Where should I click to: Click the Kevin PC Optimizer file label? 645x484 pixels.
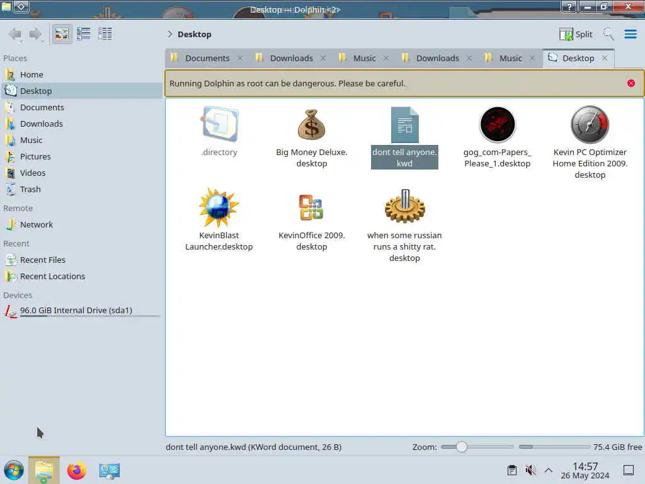point(590,163)
